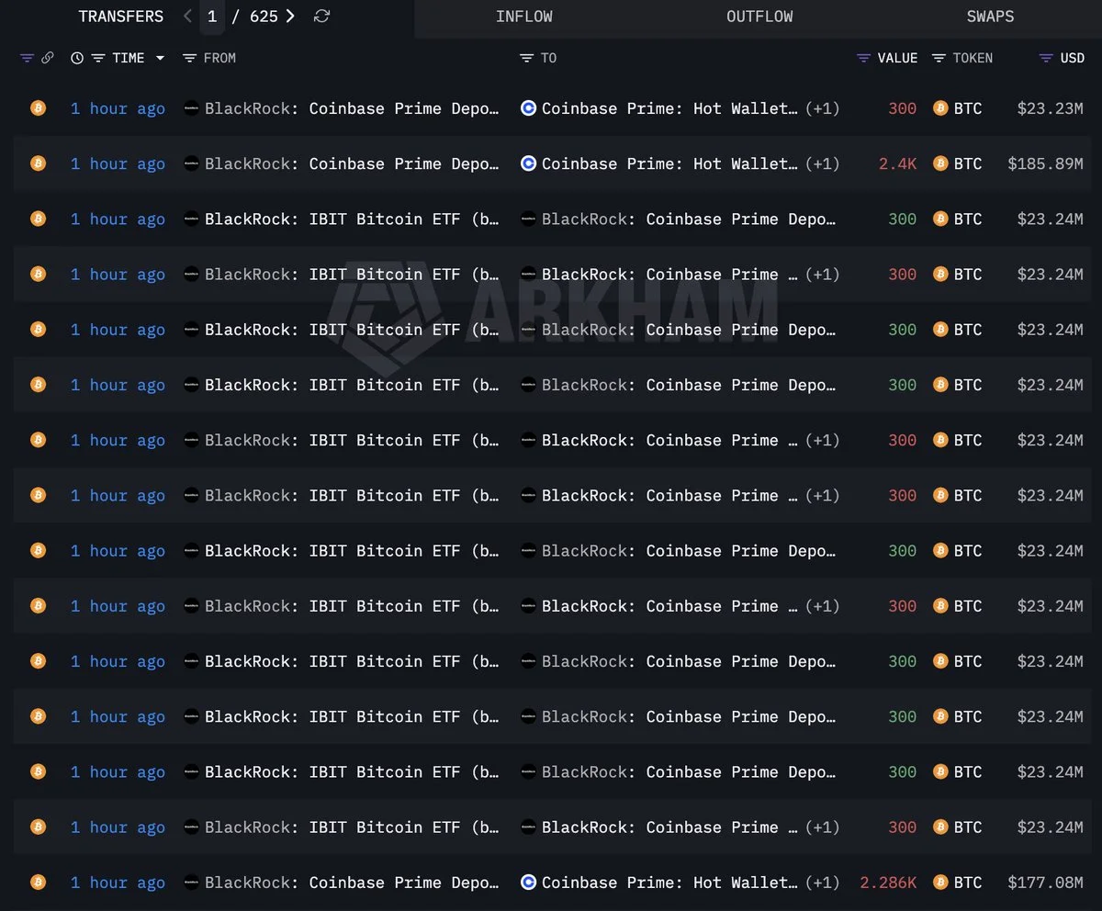1102x911 pixels.
Task: Click the BTC token label in $185.89M row
Action: (x=968, y=163)
